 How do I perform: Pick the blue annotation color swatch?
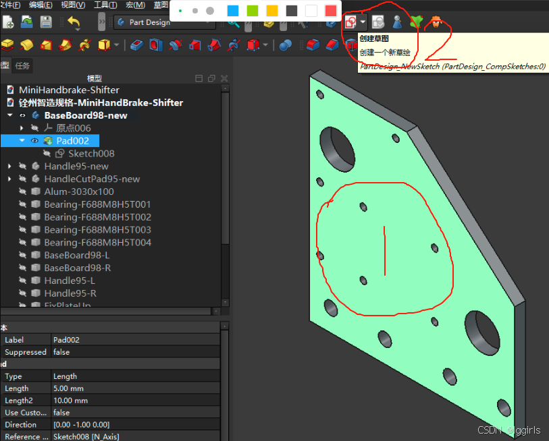coord(233,11)
